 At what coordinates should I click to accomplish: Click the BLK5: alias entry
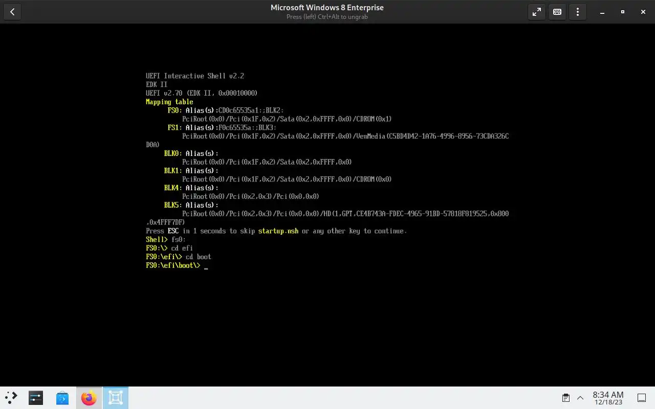tap(191, 206)
